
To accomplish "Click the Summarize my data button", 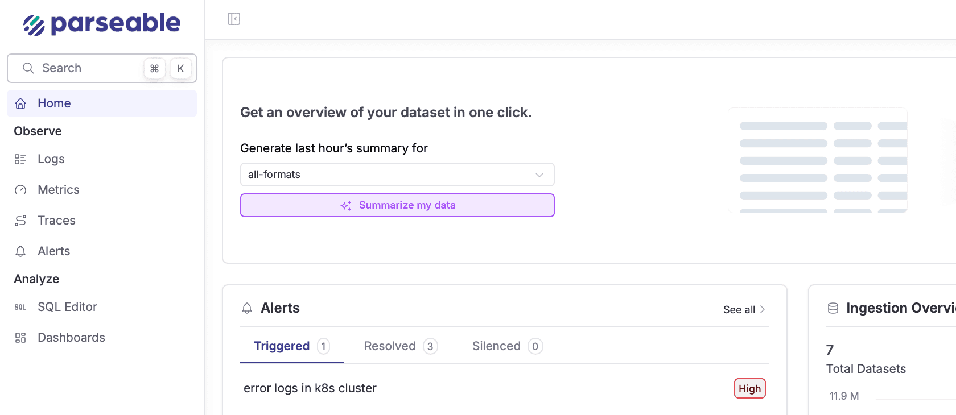I will click(397, 205).
